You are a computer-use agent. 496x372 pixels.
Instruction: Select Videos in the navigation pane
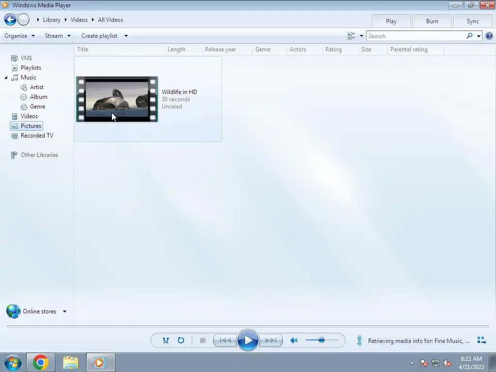pyautogui.click(x=29, y=116)
